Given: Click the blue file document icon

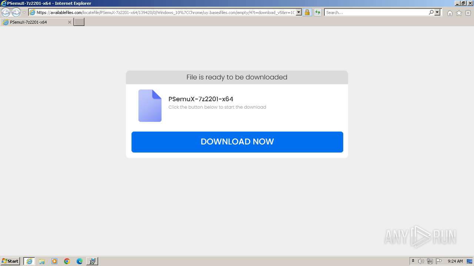Looking at the screenshot, I should point(150,106).
